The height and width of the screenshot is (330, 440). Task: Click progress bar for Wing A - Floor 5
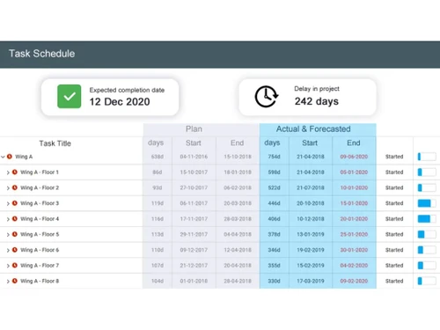tap(427, 234)
